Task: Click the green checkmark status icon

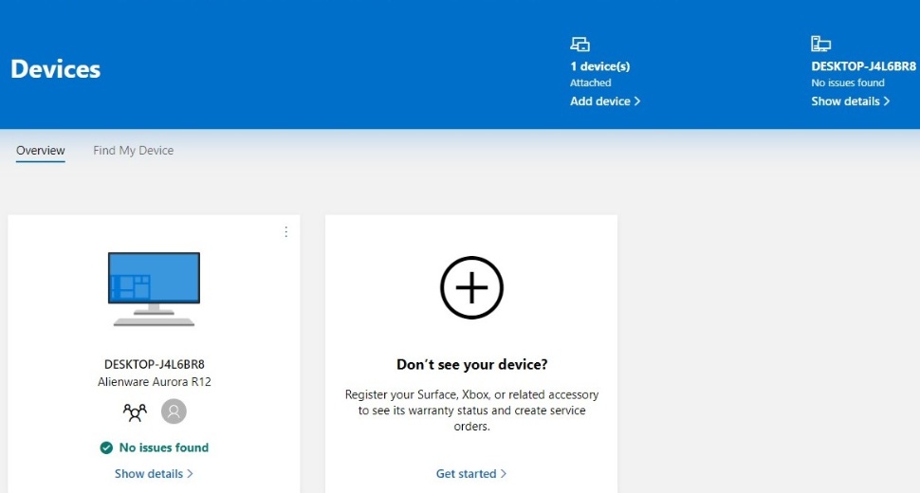Action: [106, 447]
